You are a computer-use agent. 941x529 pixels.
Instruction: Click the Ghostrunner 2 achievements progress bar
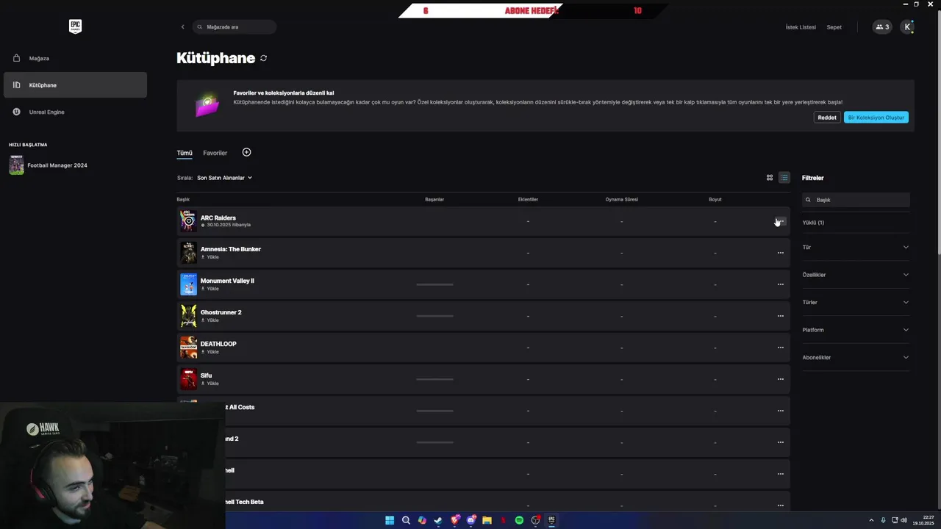click(434, 316)
